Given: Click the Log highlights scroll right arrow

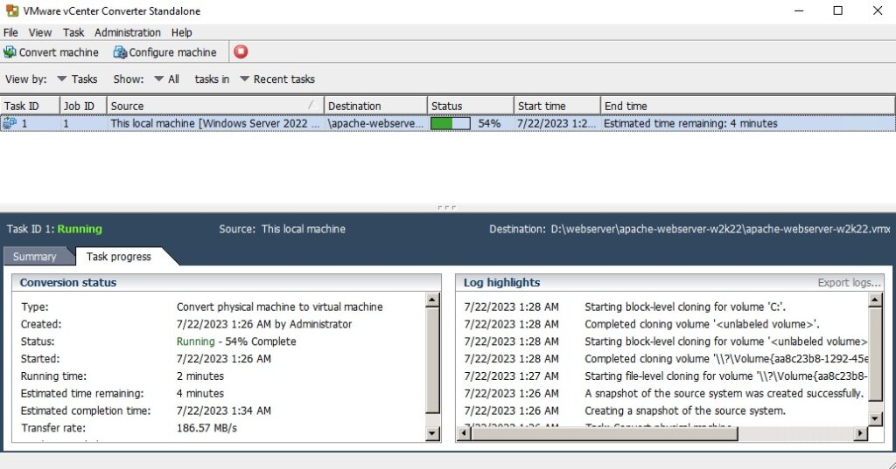Looking at the screenshot, I should tap(861, 433).
